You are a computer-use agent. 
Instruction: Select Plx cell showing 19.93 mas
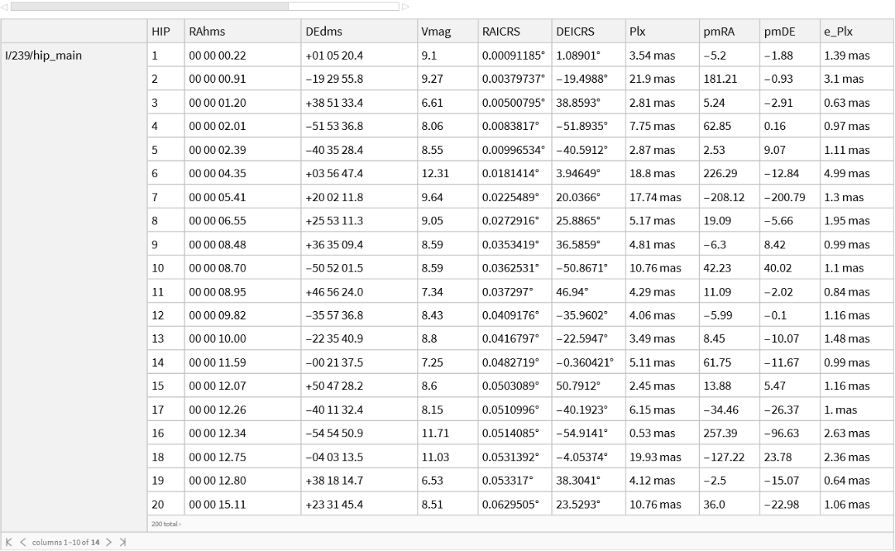click(x=655, y=457)
